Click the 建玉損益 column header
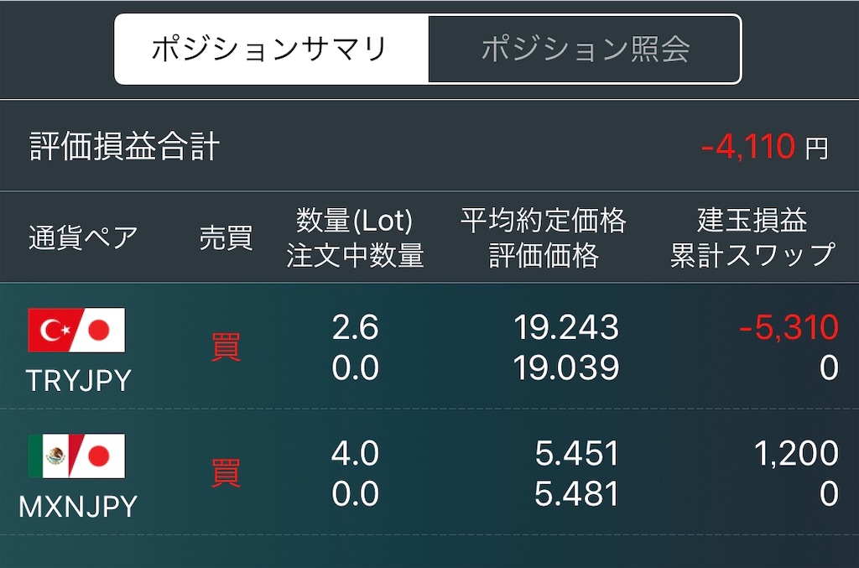The height and width of the screenshot is (568, 859). tap(754, 220)
